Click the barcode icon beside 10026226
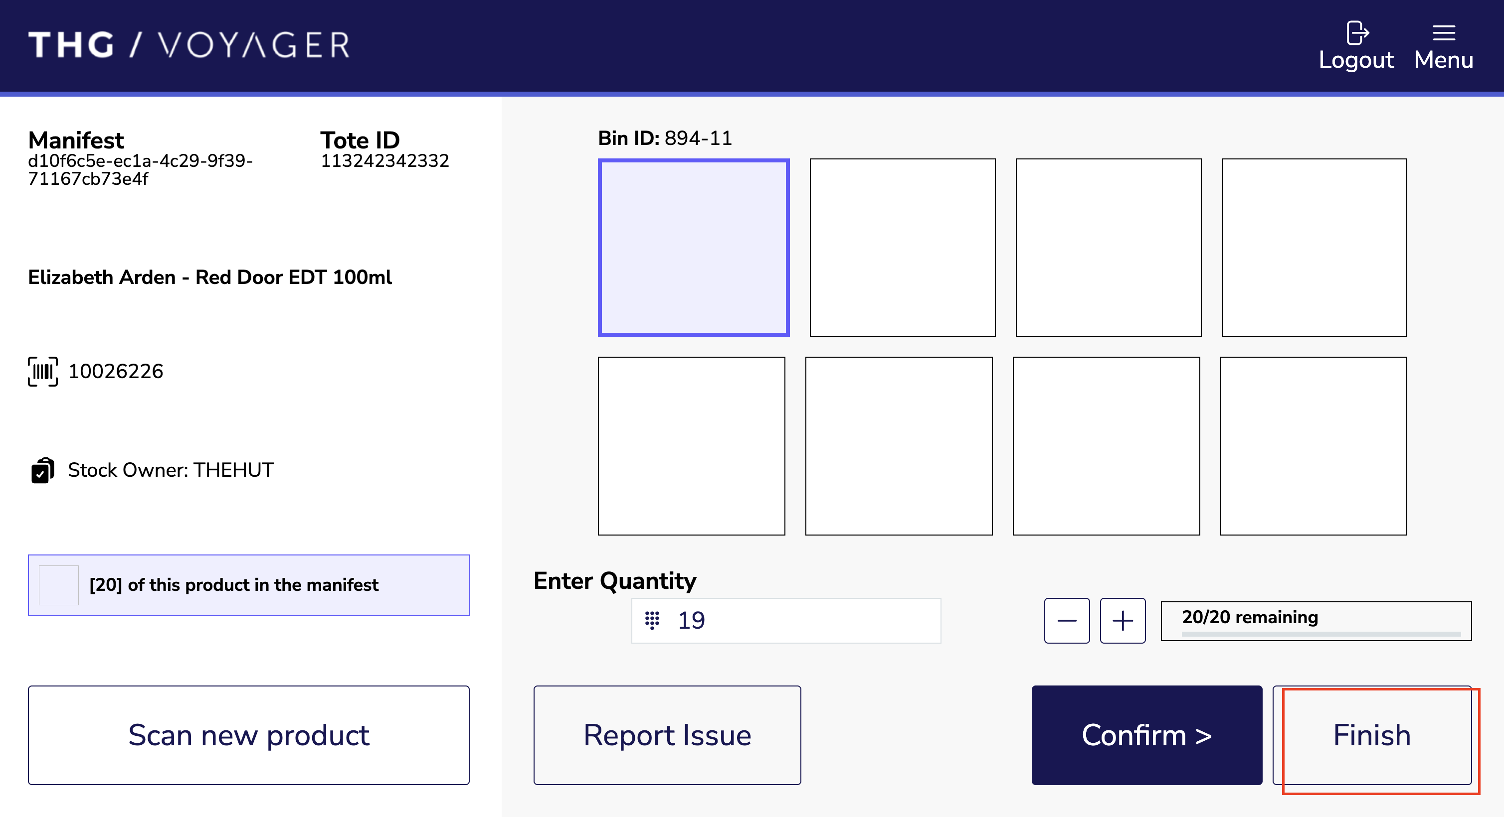The height and width of the screenshot is (818, 1504). click(42, 372)
